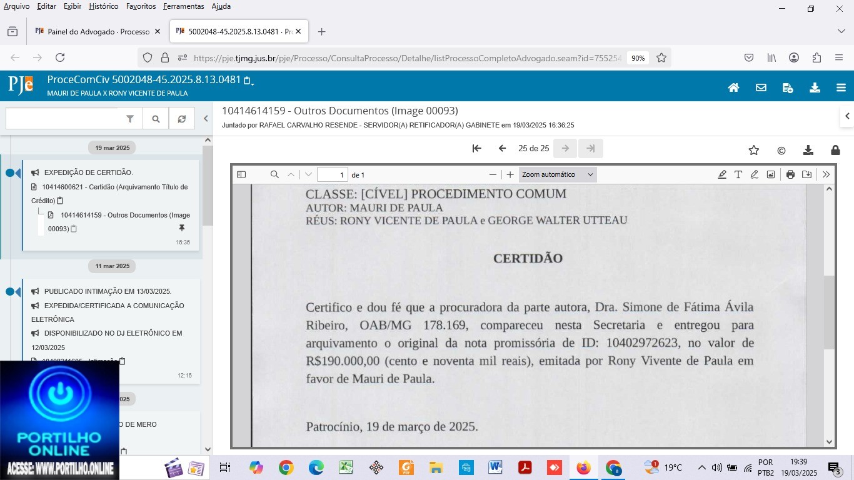The height and width of the screenshot is (480, 854).
Task: Go to previous PDF page arrow
Action: (x=291, y=175)
